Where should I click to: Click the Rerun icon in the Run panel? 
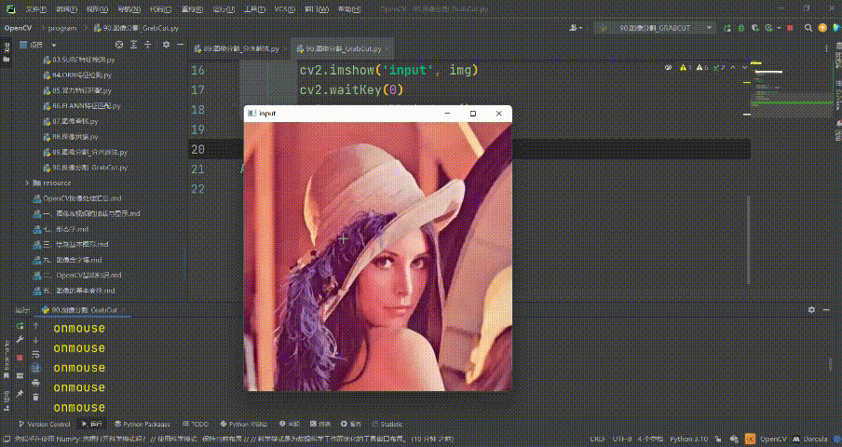pos(20,326)
